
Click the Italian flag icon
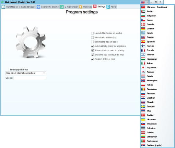point(143,63)
